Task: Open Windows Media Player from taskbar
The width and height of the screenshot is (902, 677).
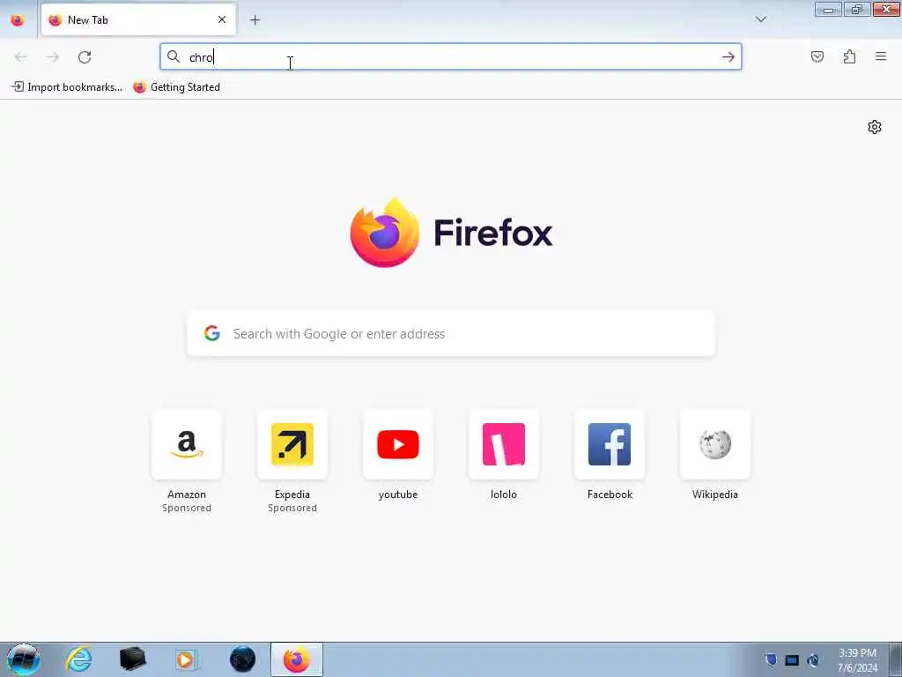Action: point(186,659)
